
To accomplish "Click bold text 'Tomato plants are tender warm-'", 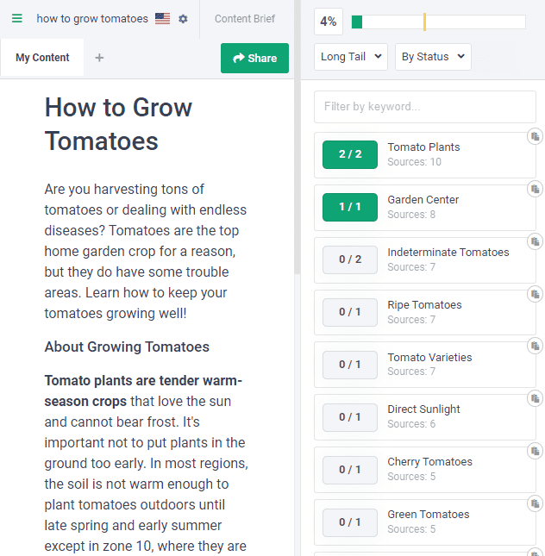I will coord(143,380).
